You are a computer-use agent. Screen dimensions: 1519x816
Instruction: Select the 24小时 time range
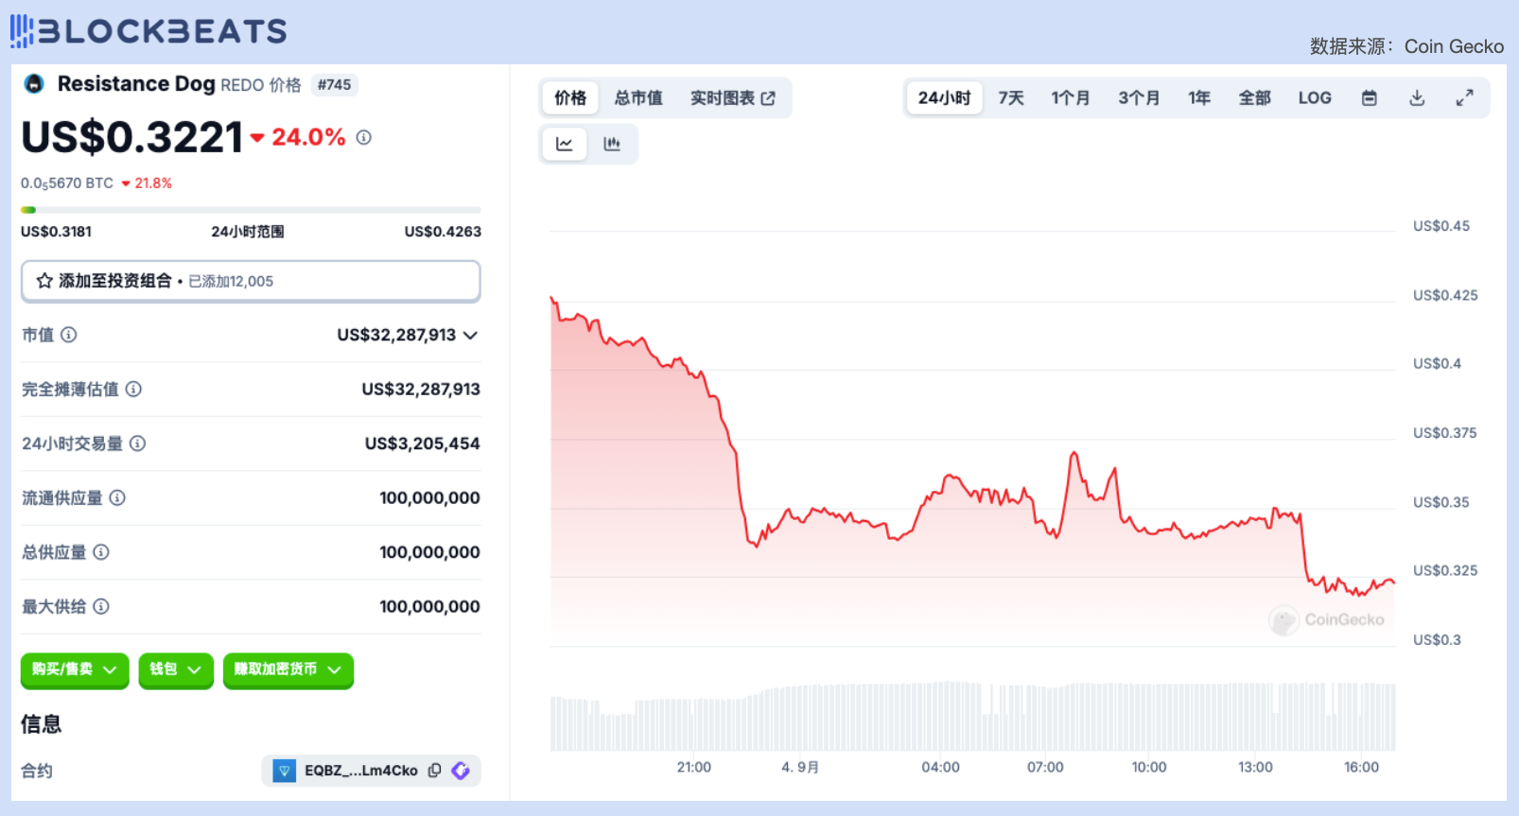coord(944,98)
